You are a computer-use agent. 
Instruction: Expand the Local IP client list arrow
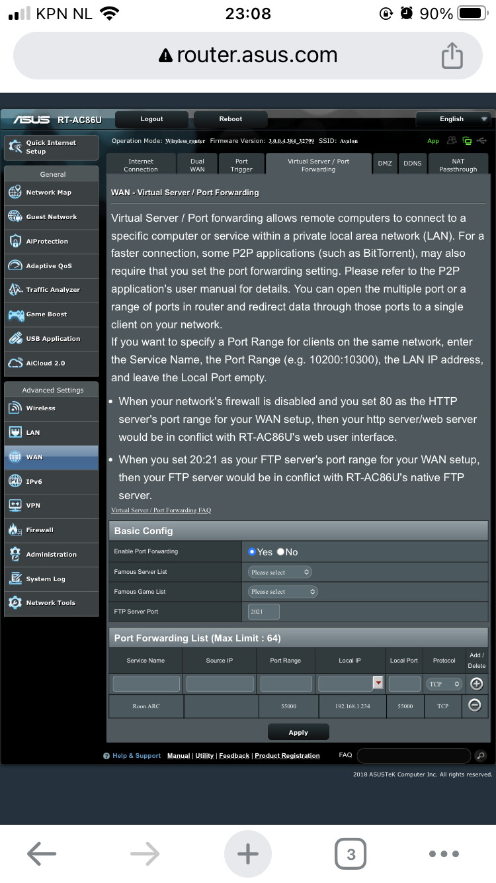pyautogui.click(x=378, y=683)
